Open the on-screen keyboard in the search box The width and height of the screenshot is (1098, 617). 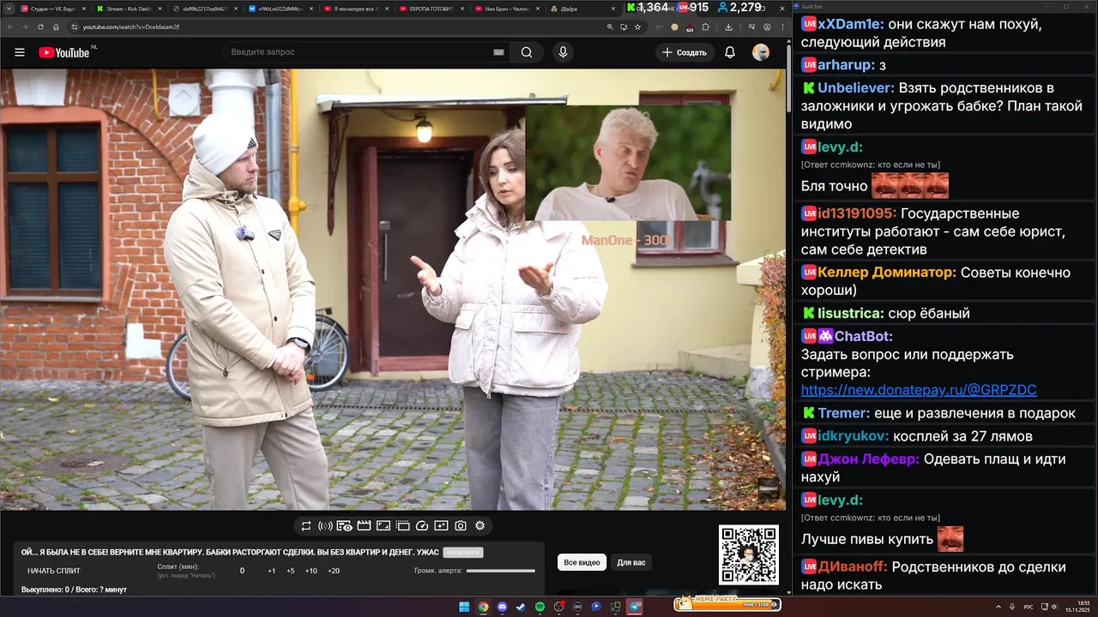[498, 52]
